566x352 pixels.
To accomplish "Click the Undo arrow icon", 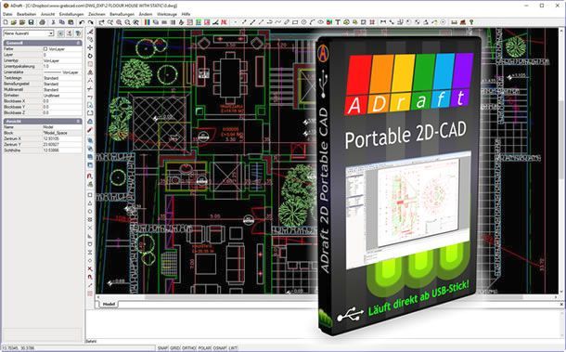I will (x=82, y=22).
